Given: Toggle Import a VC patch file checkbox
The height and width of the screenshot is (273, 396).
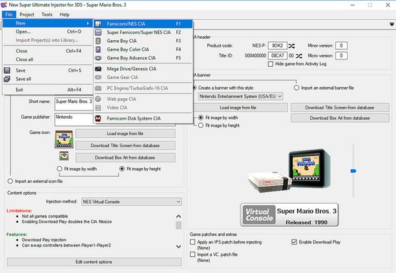Looking at the screenshot, I should (193, 255).
